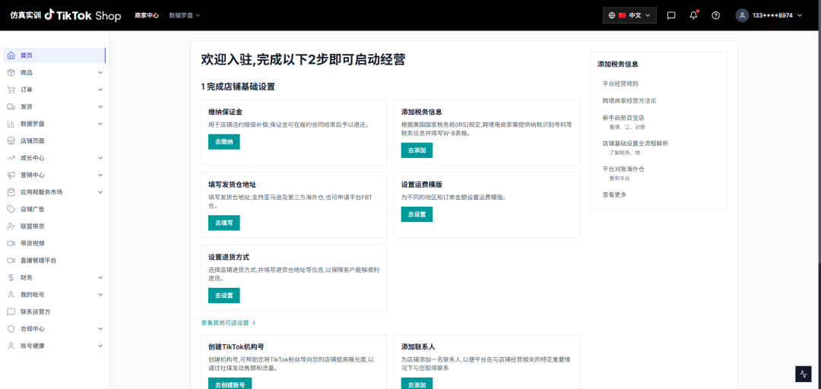Open the 数据罗盘 top navigation dropdown

coord(184,15)
